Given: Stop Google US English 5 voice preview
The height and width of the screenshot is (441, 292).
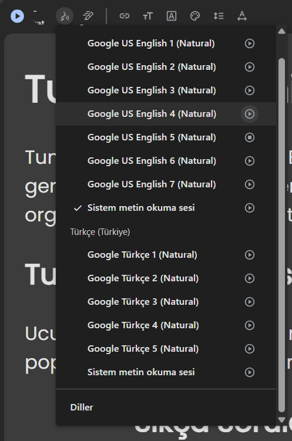Looking at the screenshot, I should [250, 137].
